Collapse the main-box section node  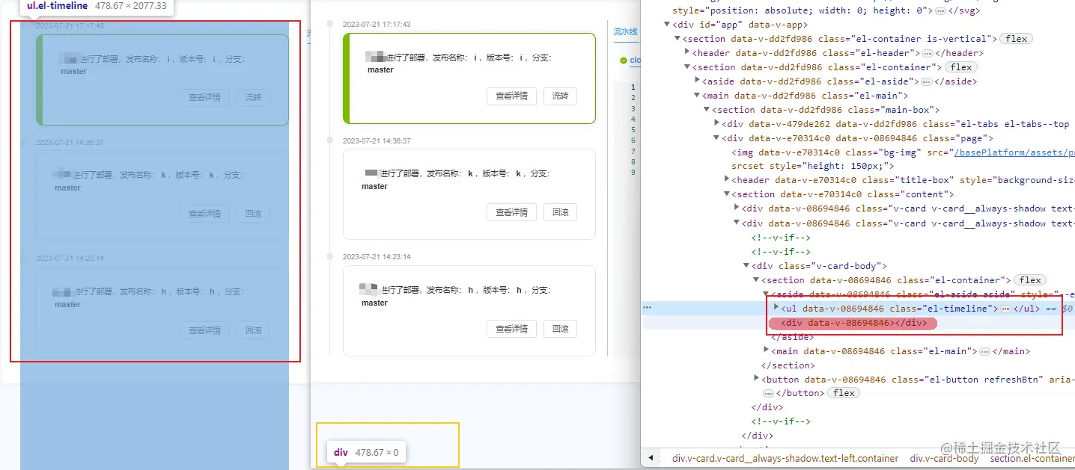[707, 110]
